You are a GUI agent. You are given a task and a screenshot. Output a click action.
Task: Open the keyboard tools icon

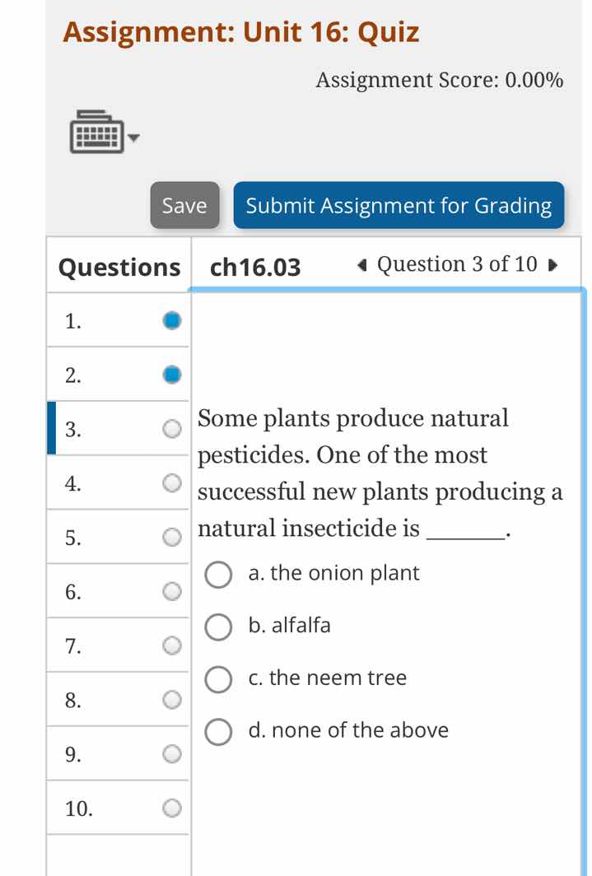pyautogui.click(x=96, y=132)
